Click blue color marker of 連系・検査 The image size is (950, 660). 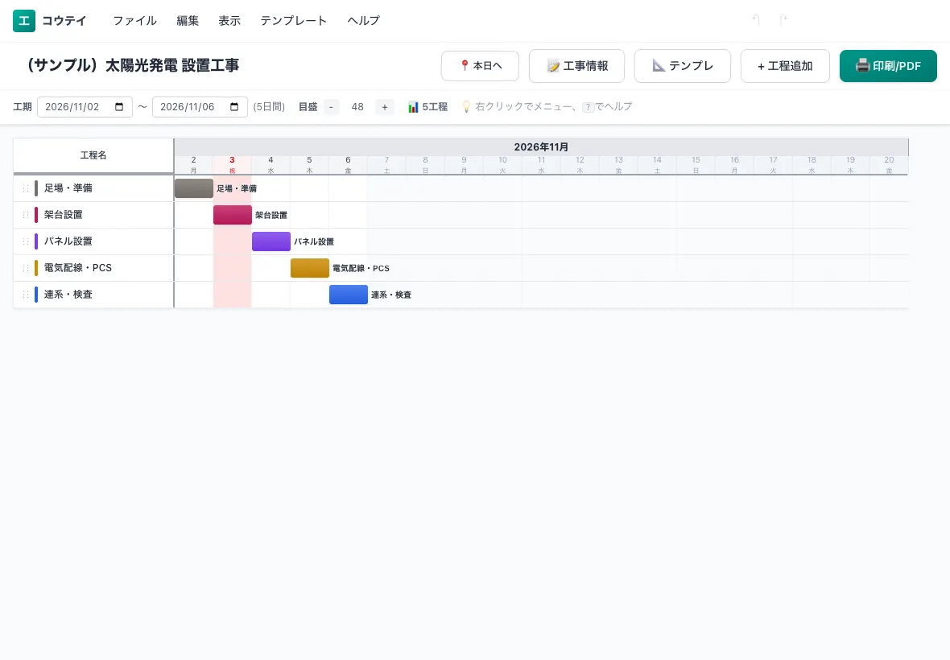pyautogui.click(x=36, y=295)
